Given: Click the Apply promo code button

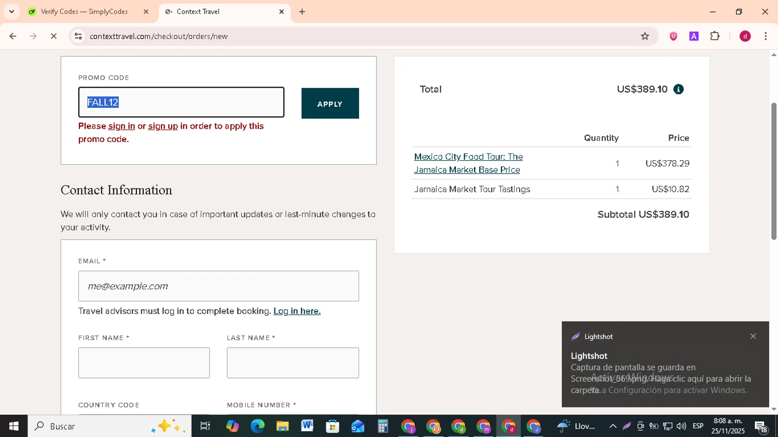Looking at the screenshot, I should click(x=330, y=103).
